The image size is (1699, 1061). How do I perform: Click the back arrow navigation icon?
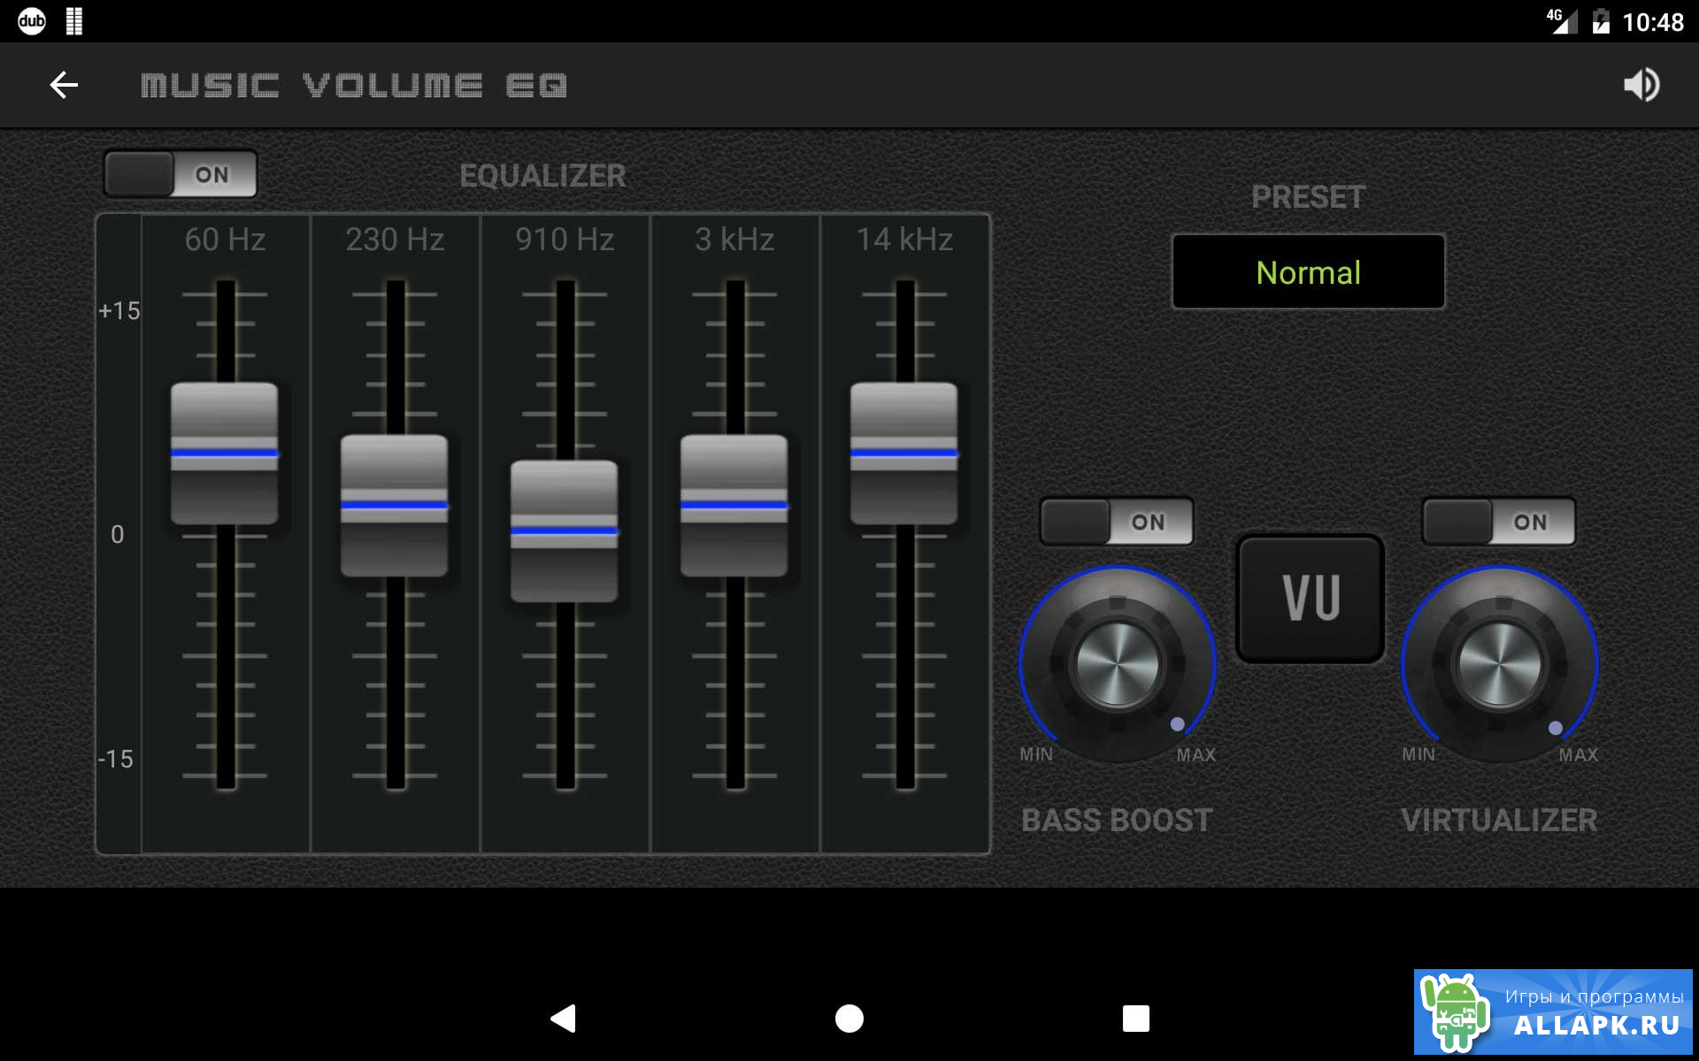64,84
